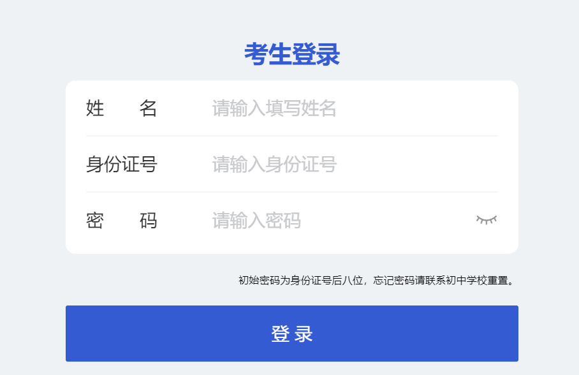The width and height of the screenshot is (579, 375).
Task: Click the blue 登录 login button
Action: click(292, 334)
